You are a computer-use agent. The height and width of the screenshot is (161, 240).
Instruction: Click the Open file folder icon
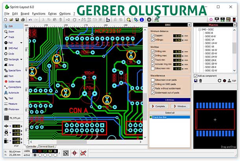pyautogui.click(x=11, y=20)
